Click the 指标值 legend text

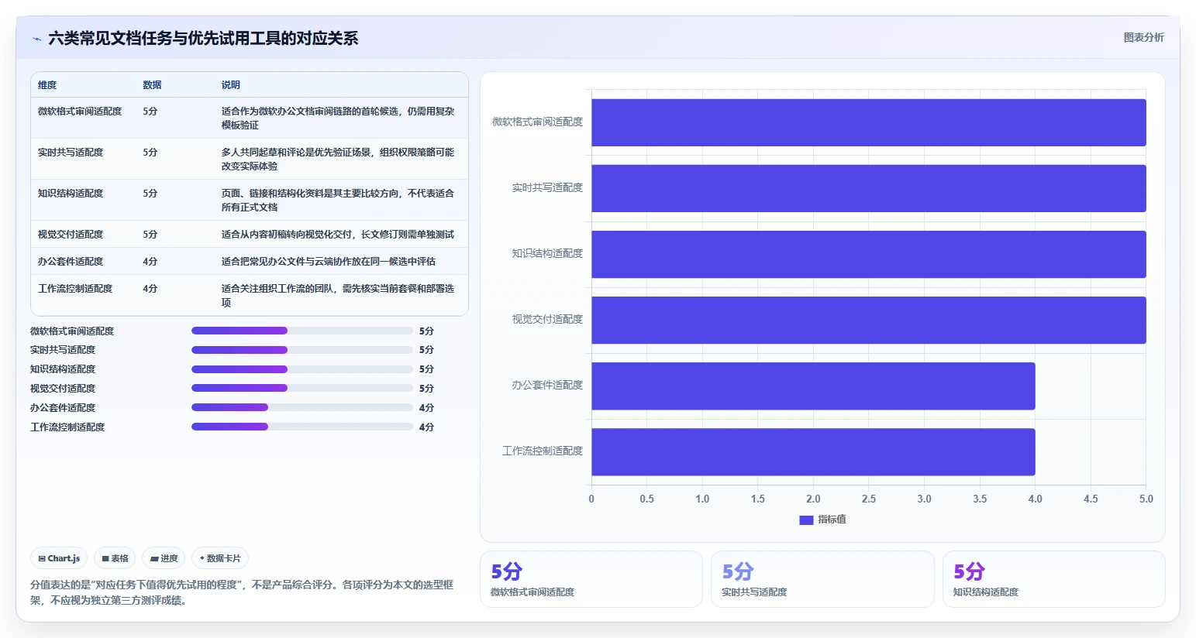point(832,520)
